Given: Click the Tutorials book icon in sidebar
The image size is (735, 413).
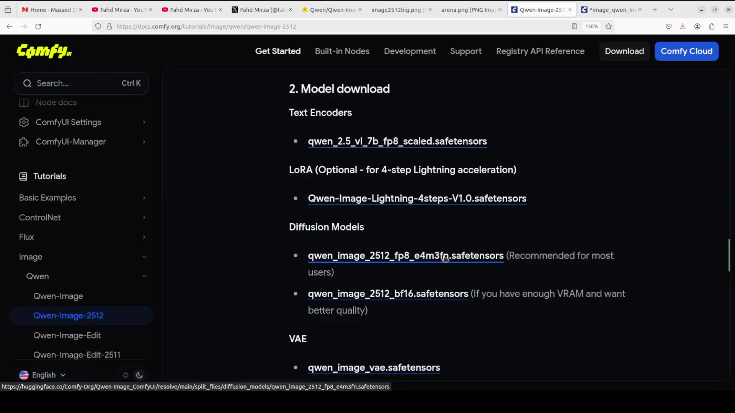Looking at the screenshot, I should click(23, 176).
